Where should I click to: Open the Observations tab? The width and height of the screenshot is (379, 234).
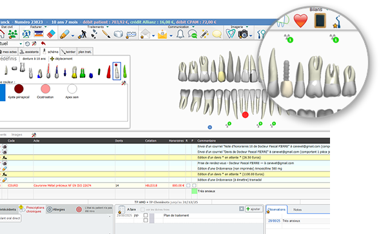(277, 210)
